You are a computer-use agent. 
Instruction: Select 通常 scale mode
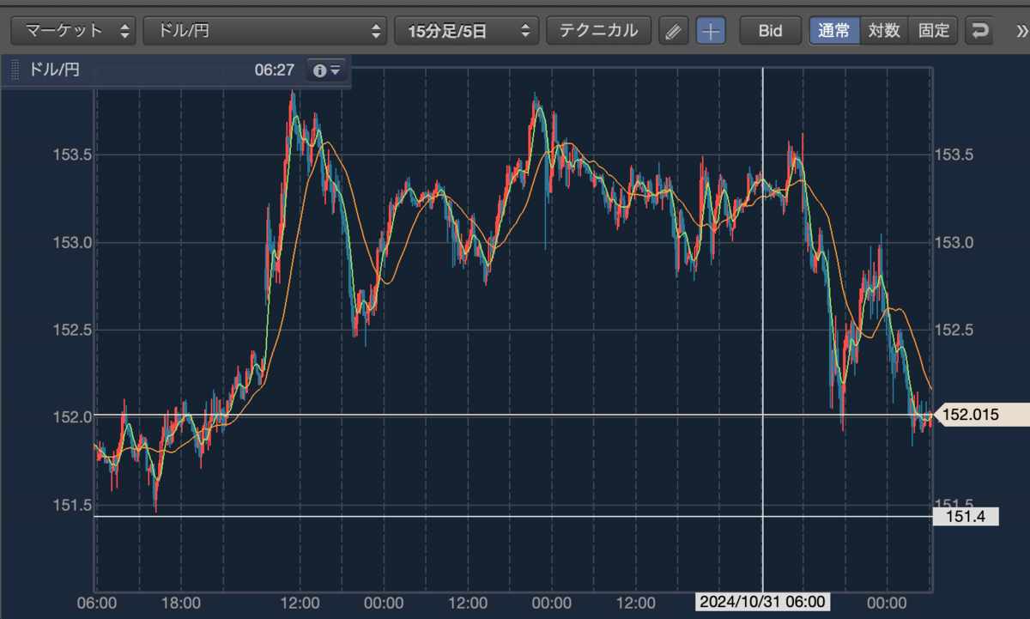[x=833, y=31]
